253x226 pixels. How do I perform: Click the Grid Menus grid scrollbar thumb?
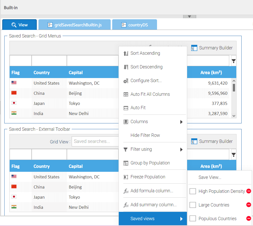234,88
